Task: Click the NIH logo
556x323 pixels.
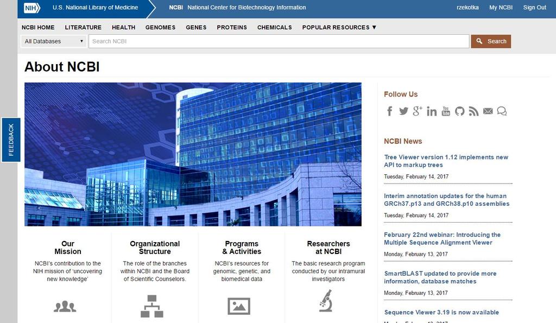Action: 32,8
